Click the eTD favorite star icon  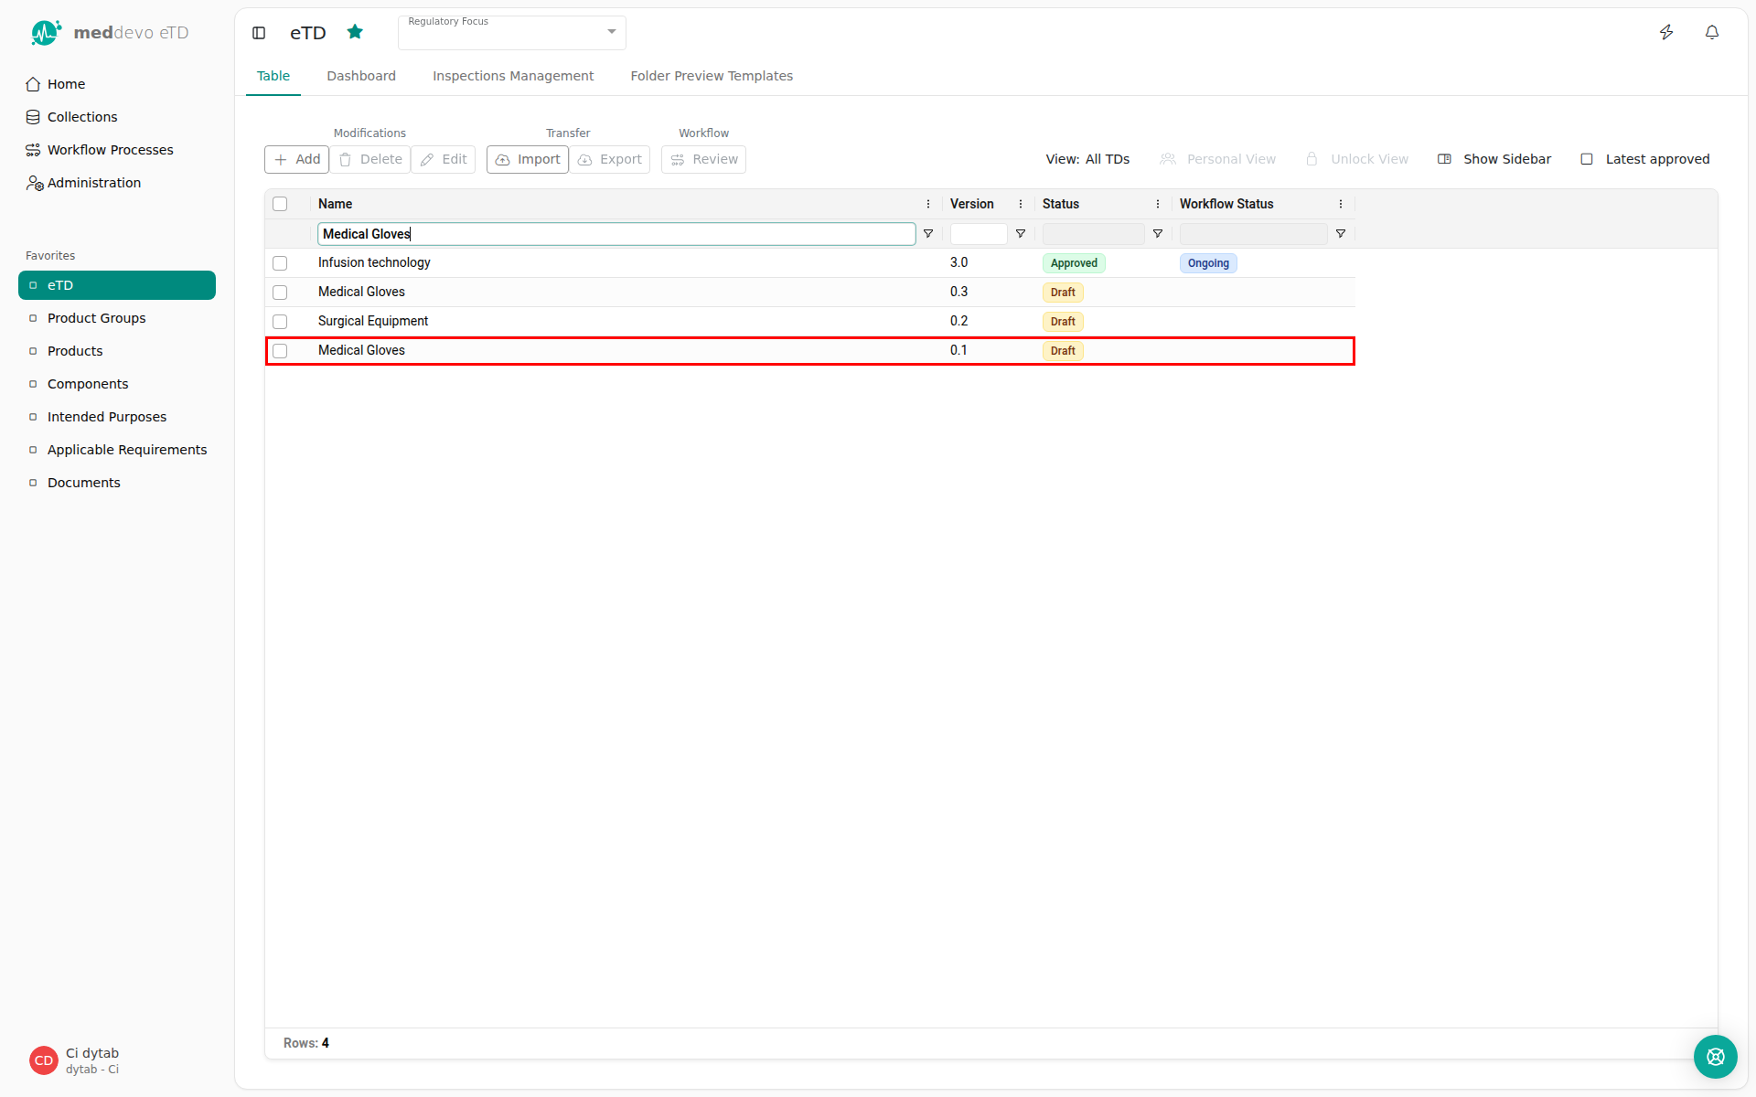tap(355, 32)
